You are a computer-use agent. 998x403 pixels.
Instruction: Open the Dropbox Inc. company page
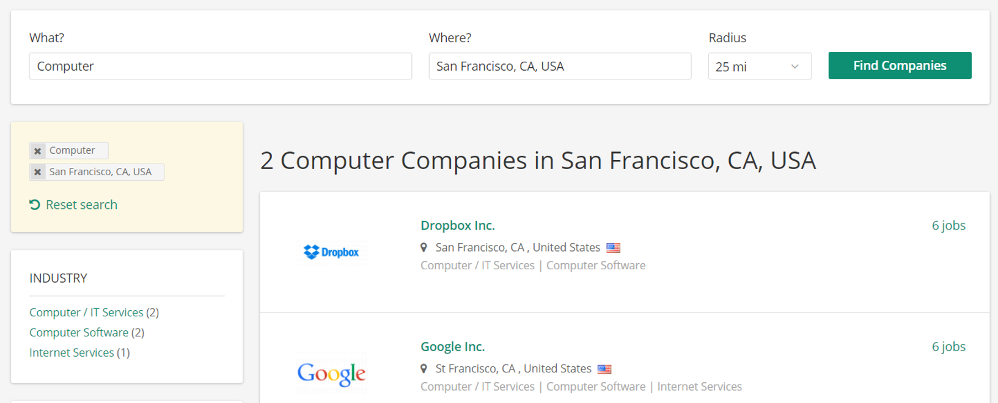click(458, 225)
